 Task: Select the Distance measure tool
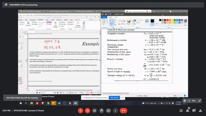62,22
